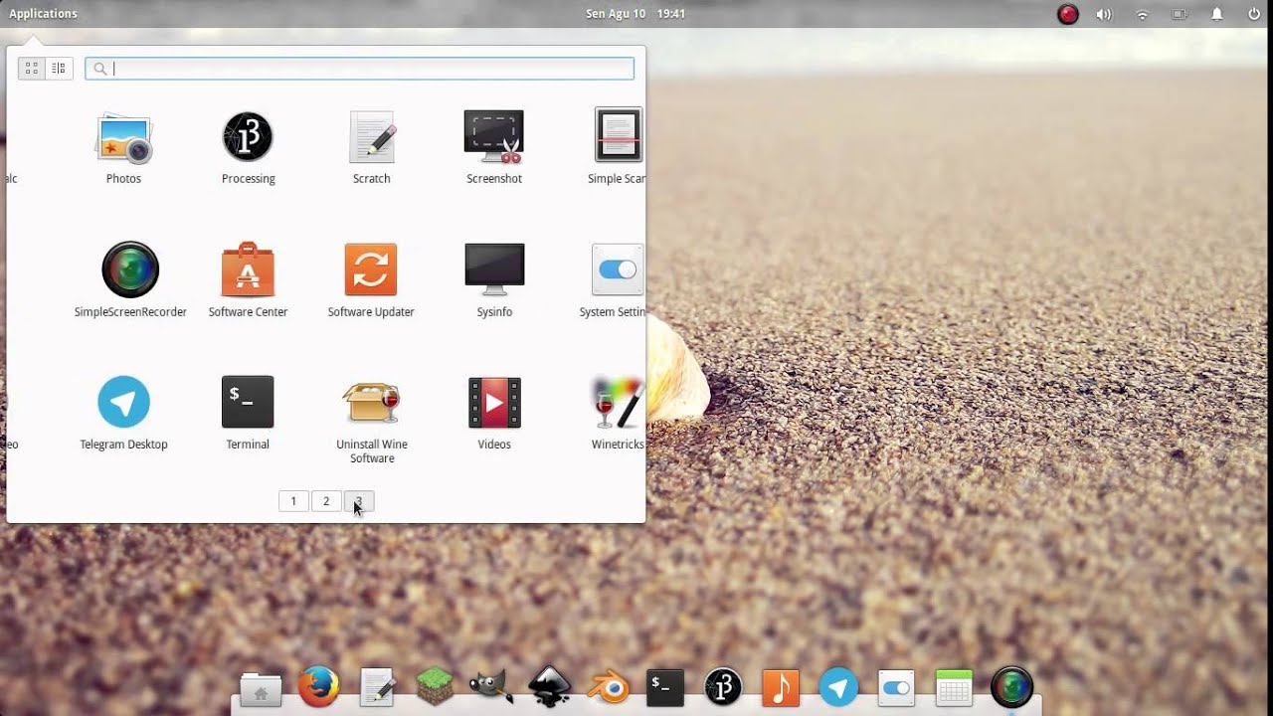
Task: Close the Applications menu in top panel
Action: click(x=43, y=14)
